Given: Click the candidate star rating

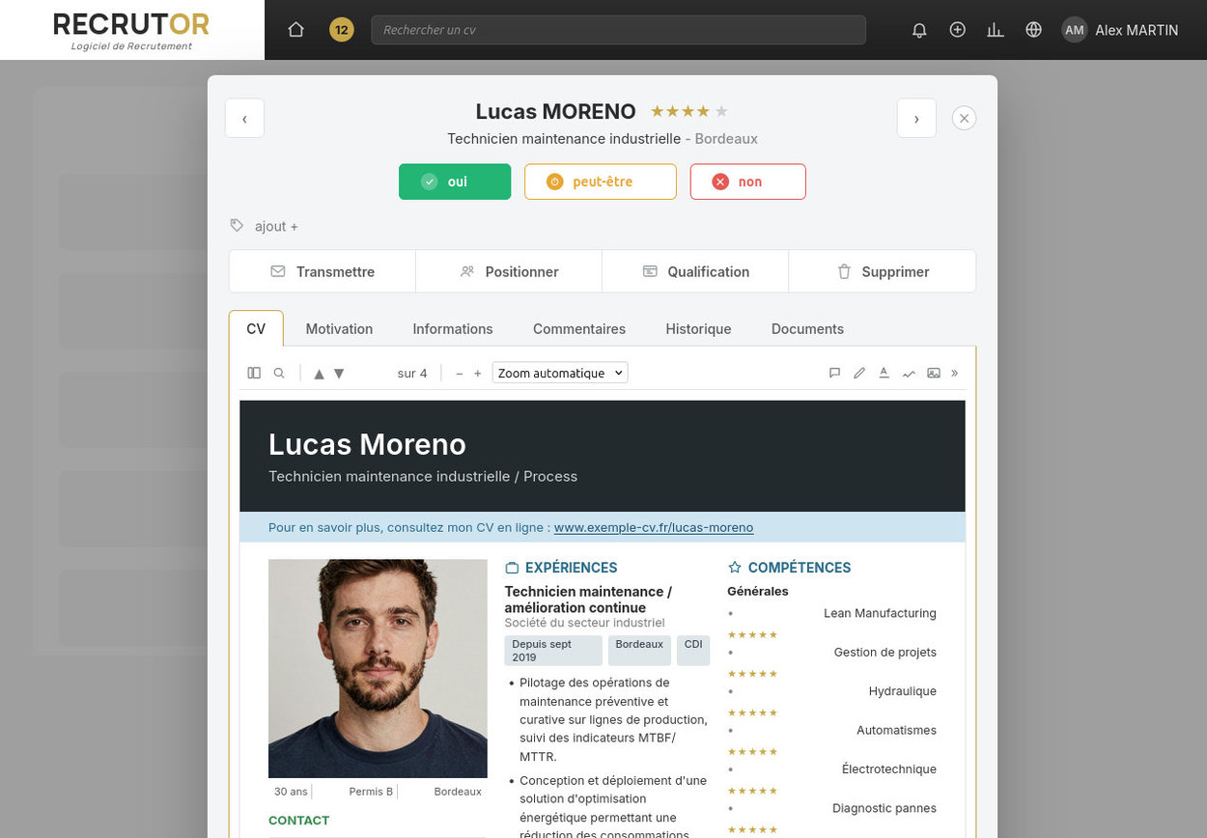Looking at the screenshot, I should point(689,111).
